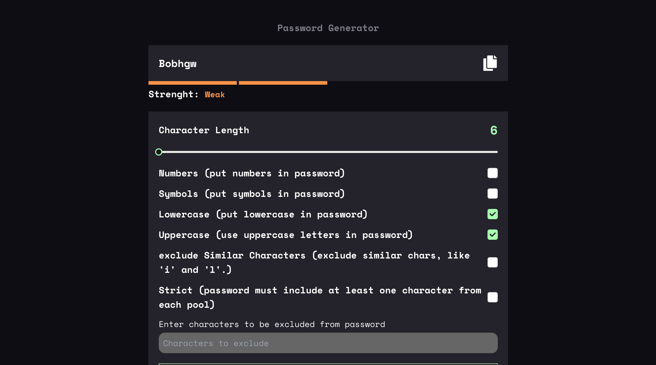The image size is (656, 365).
Task: Click the second orange strength bar
Action: tap(283, 83)
